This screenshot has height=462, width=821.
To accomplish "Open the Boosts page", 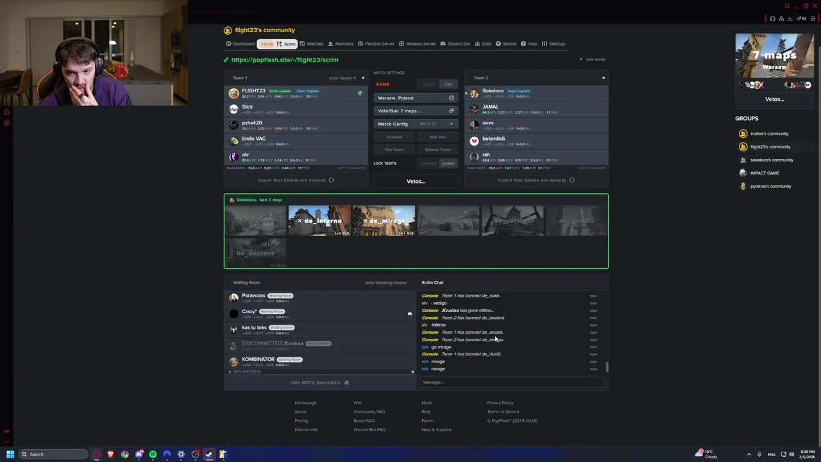I will pyautogui.click(x=506, y=44).
